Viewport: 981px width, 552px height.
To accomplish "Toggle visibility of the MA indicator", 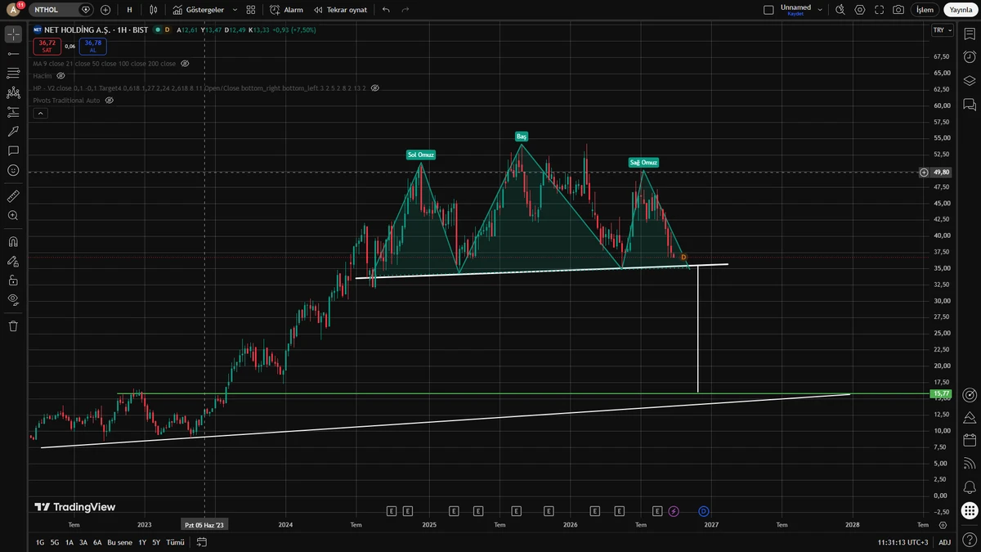I will [x=185, y=63].
